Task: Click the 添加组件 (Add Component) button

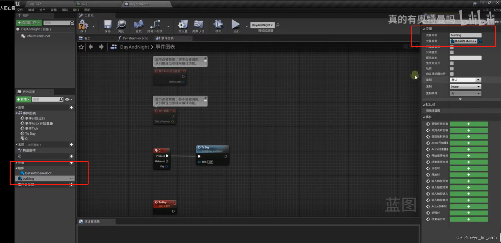Action: click(x=29, y=23)
